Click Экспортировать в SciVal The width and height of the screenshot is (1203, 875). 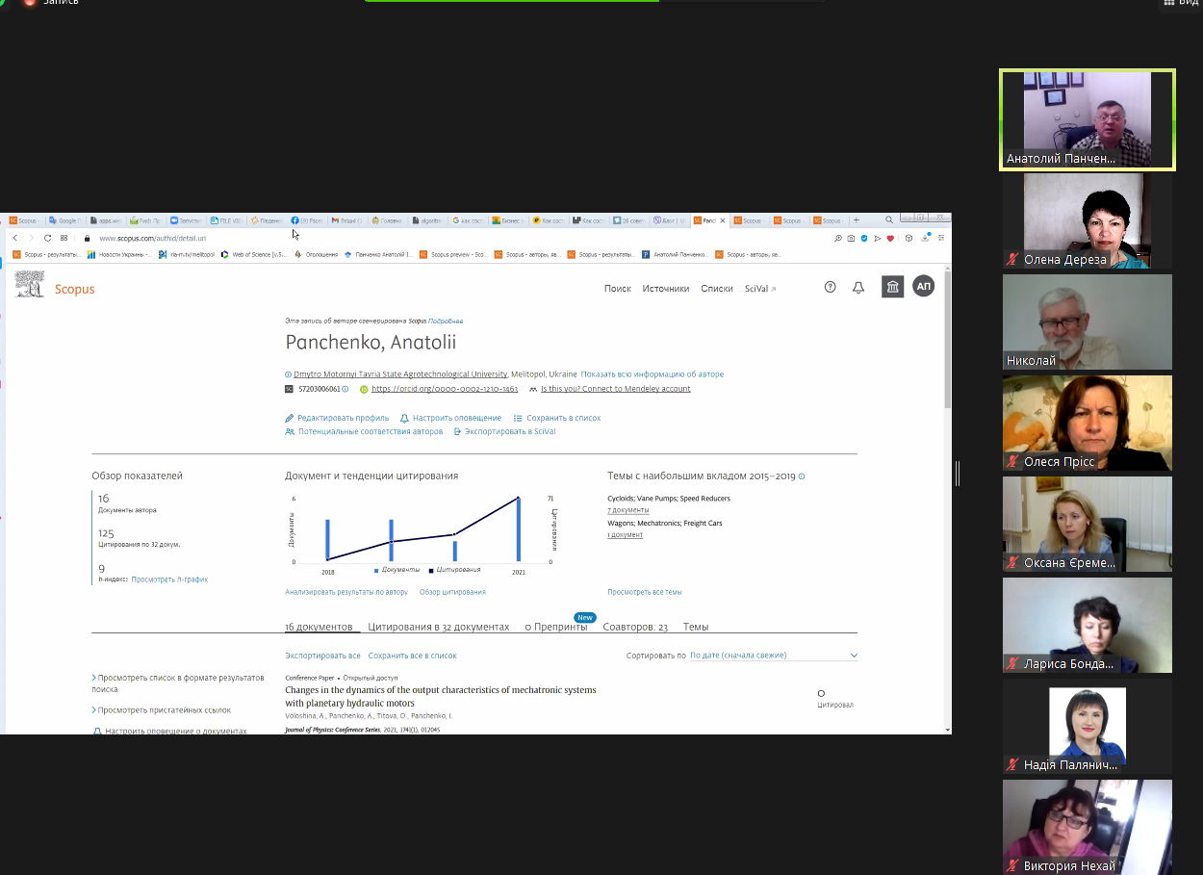coord(510,431)
